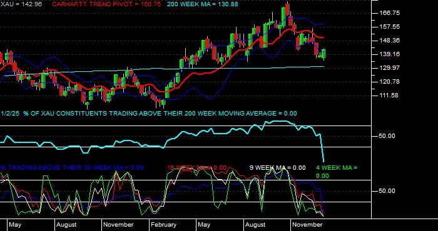This screenshot has height=231, width=438.
Task: Click the first November label on the time axis
Action: click(118, 225)
